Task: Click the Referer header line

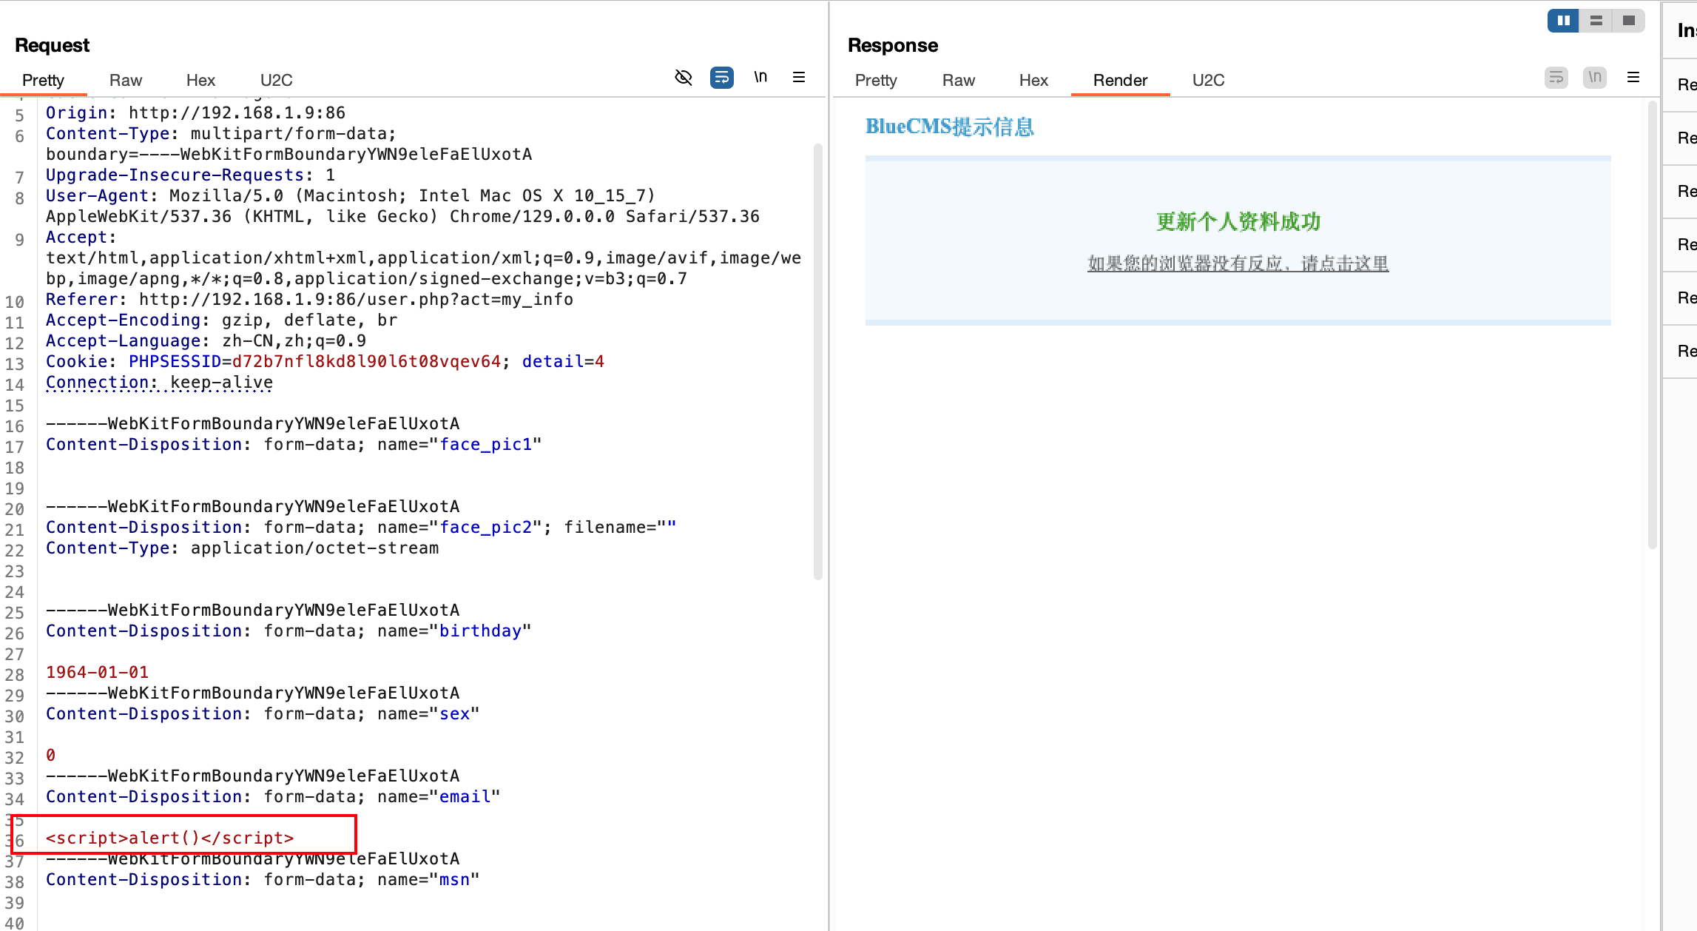Action: (x=309, y=299)
